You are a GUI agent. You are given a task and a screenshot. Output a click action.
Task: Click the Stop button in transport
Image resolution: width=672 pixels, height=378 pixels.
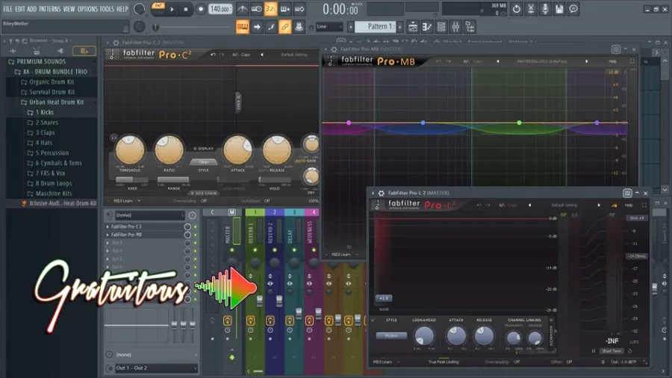coord(186,10)
